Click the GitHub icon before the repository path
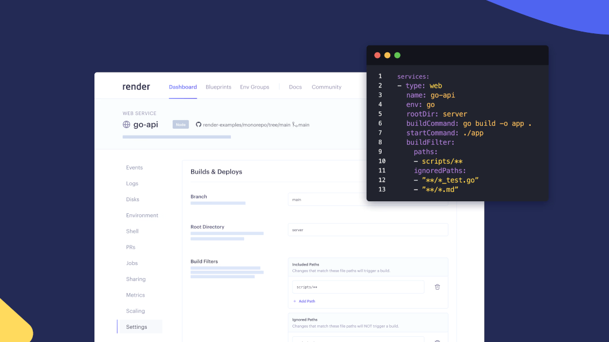This screenshot has height=342, width=609. (x=199, y=125)
